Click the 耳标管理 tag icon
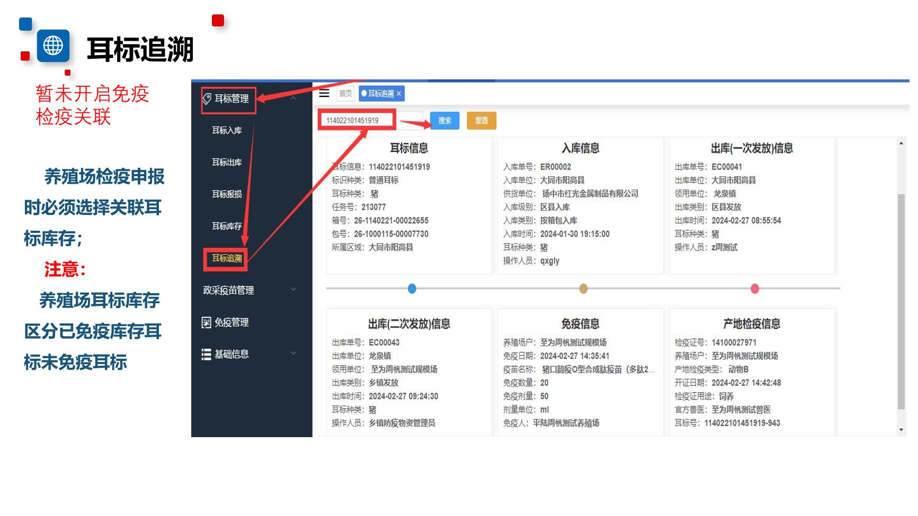Image resolution: width=918 pixels, height=516 pixels. tap(207, 98)
